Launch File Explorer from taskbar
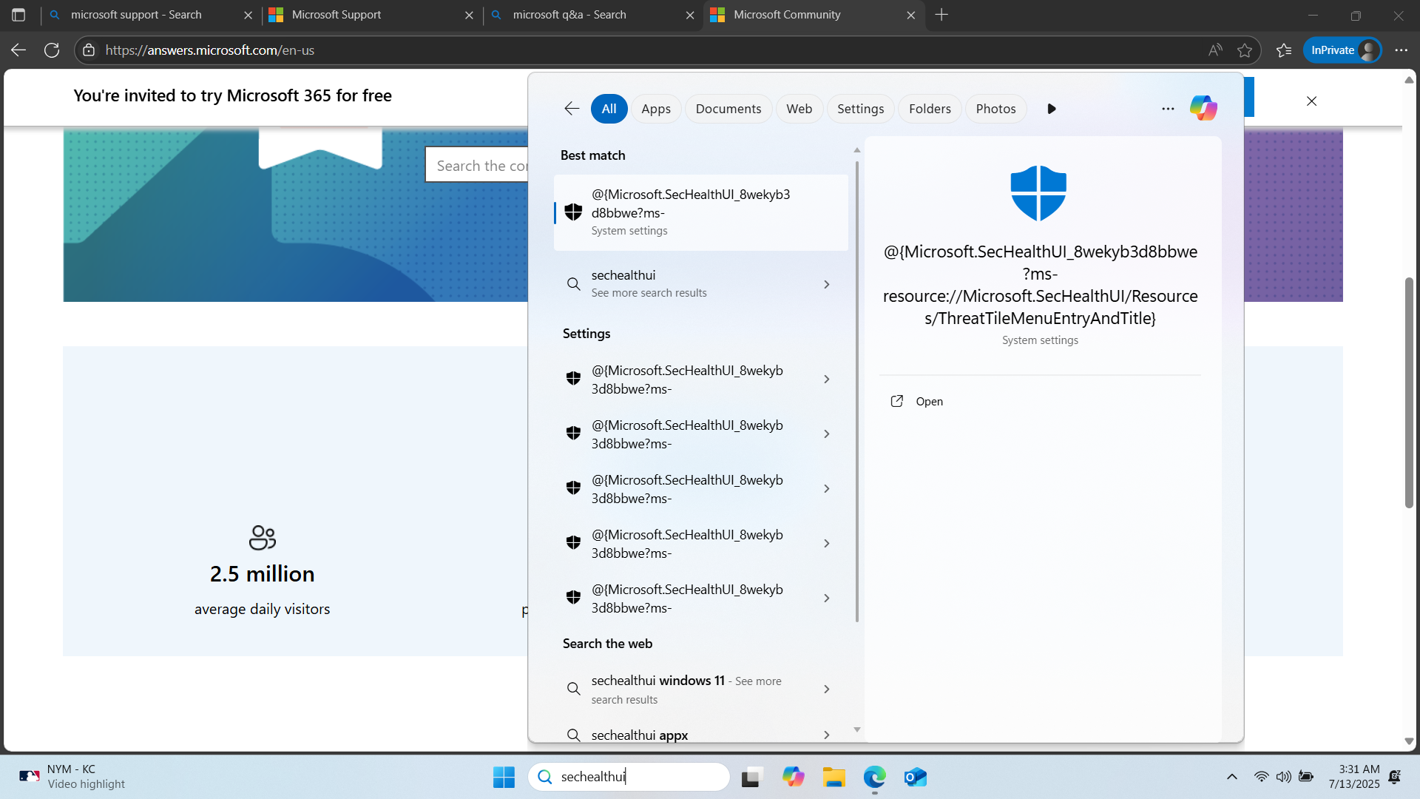 834,777
